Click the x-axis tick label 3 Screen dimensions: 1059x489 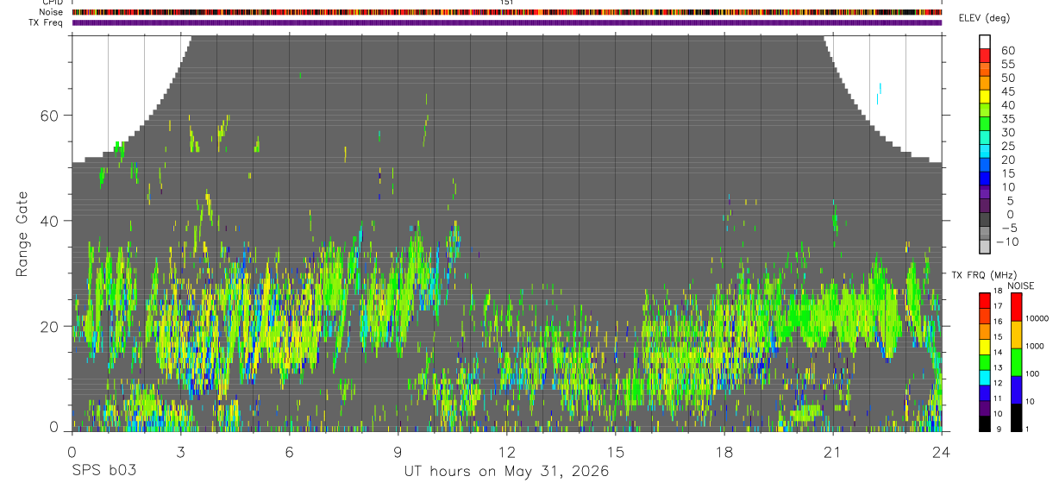click(180, 451)
